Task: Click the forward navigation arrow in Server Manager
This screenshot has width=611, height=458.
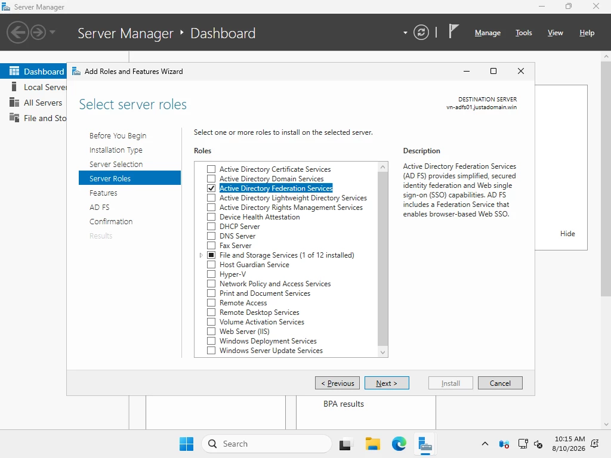Action: (x=38, y=32)
